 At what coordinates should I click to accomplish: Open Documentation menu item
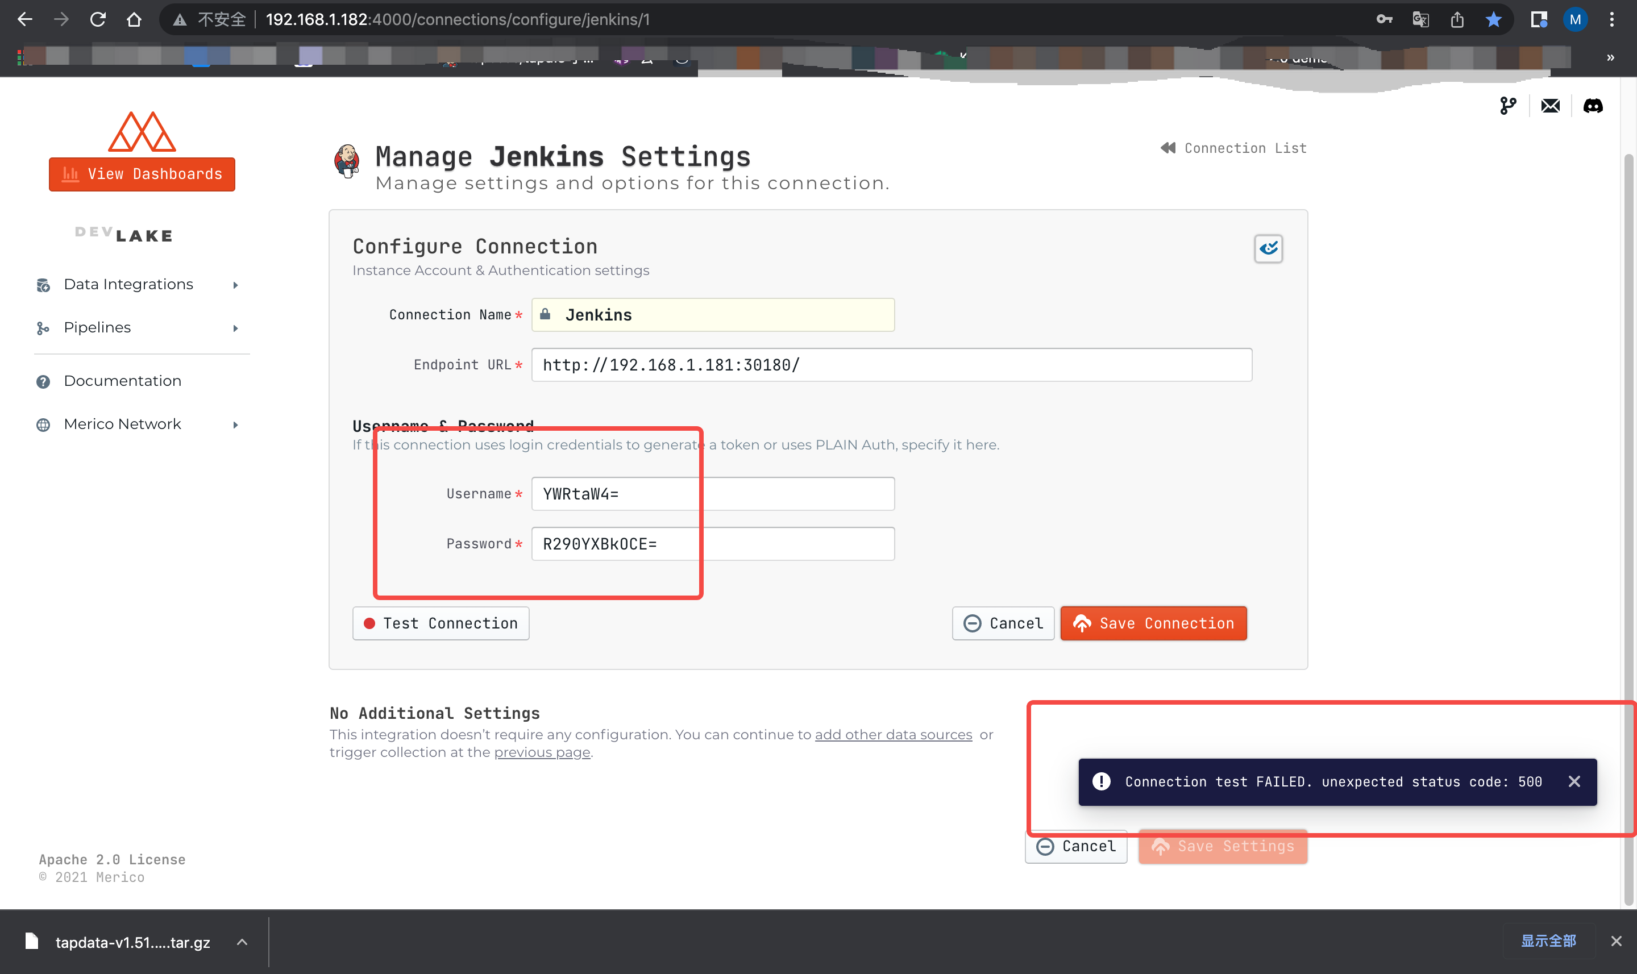[122, 381]
